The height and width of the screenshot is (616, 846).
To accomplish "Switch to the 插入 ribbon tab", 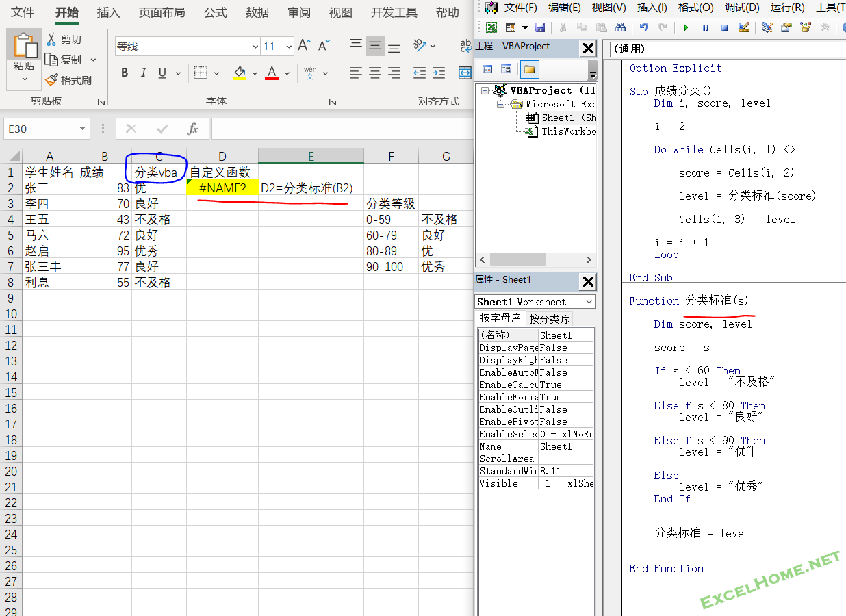I will (x=108, y=12).
